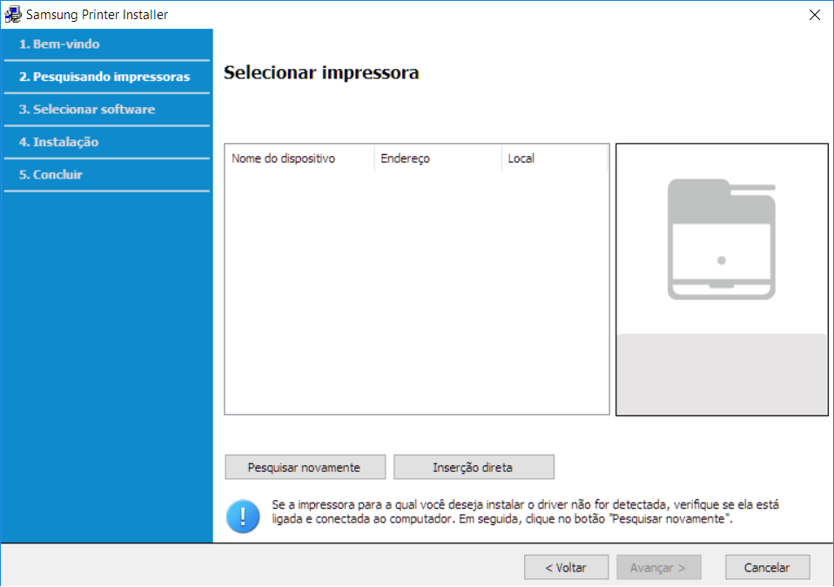Click the gray printer placeholder image
This screenshot has width=834, height=587.
tap(721, 240)
